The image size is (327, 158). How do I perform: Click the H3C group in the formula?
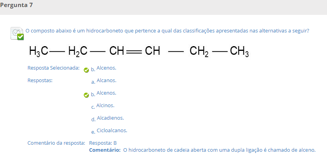pos(39,51)
